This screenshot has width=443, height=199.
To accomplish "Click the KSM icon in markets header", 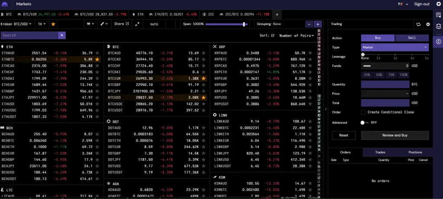I will (215, 177).
